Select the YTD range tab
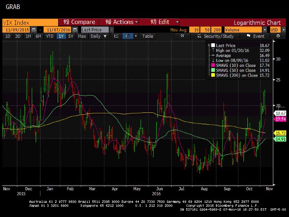Image resolution: width=289 pixels, height=217 pixels. tap(49, 36)
